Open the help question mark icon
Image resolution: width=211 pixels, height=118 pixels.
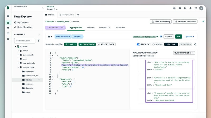(174, 8)
